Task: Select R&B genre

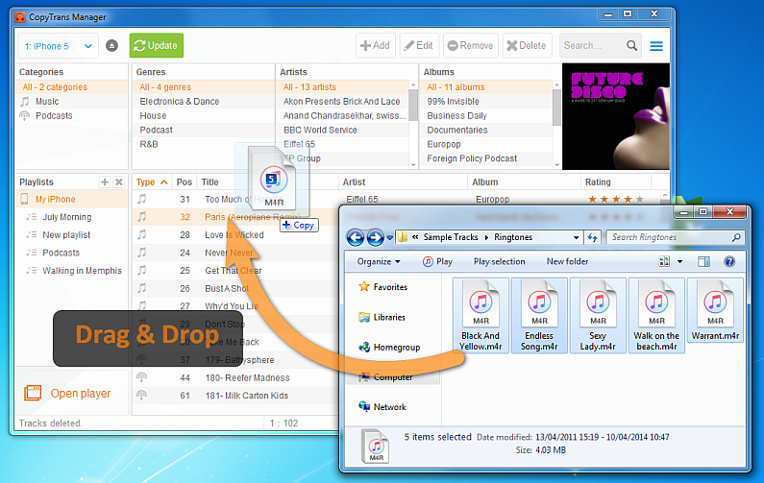Action: point(203,145)
